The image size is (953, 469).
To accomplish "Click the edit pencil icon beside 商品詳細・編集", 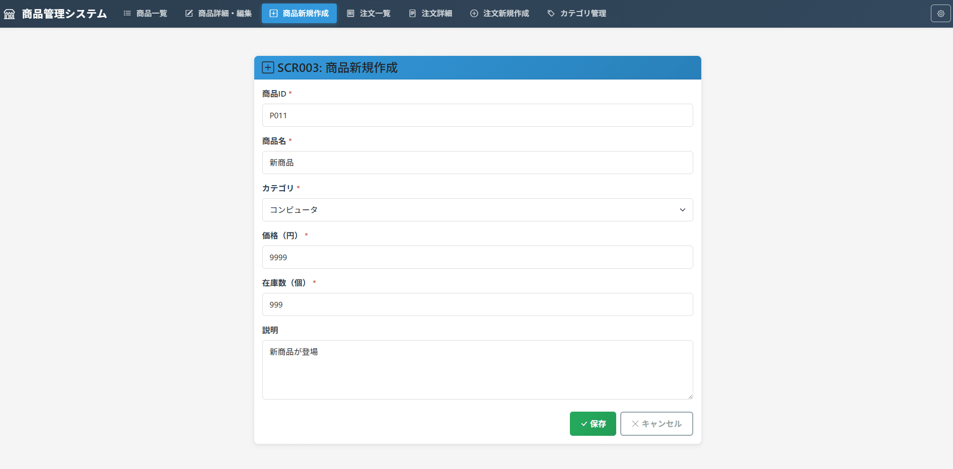I will point(189,14).
